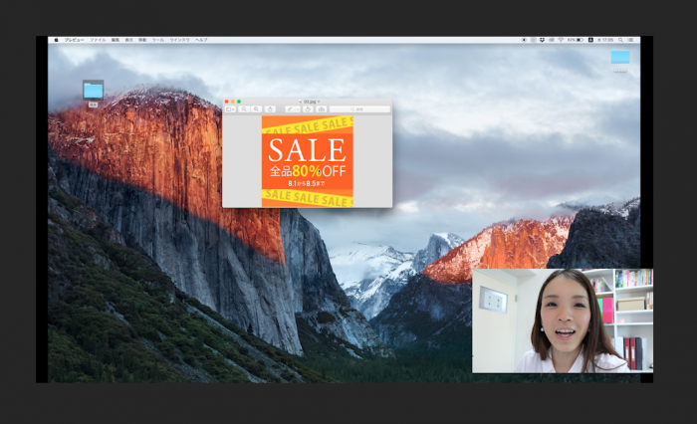Open the sidebar view menu in Preview toolbar

(x=230, y=108)
